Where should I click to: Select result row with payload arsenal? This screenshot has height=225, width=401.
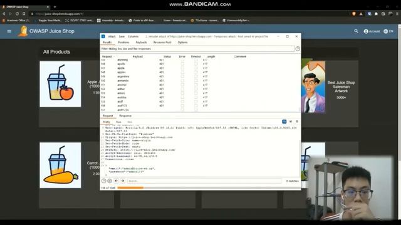point(200,85)
